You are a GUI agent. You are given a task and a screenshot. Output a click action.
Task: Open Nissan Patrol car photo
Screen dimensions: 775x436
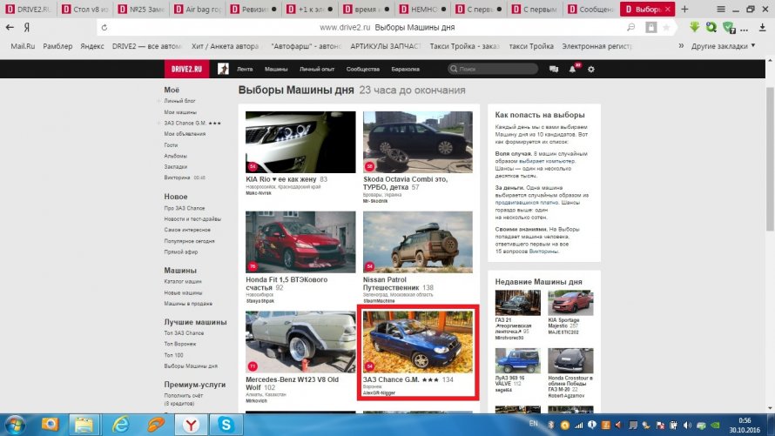(418, 242)
